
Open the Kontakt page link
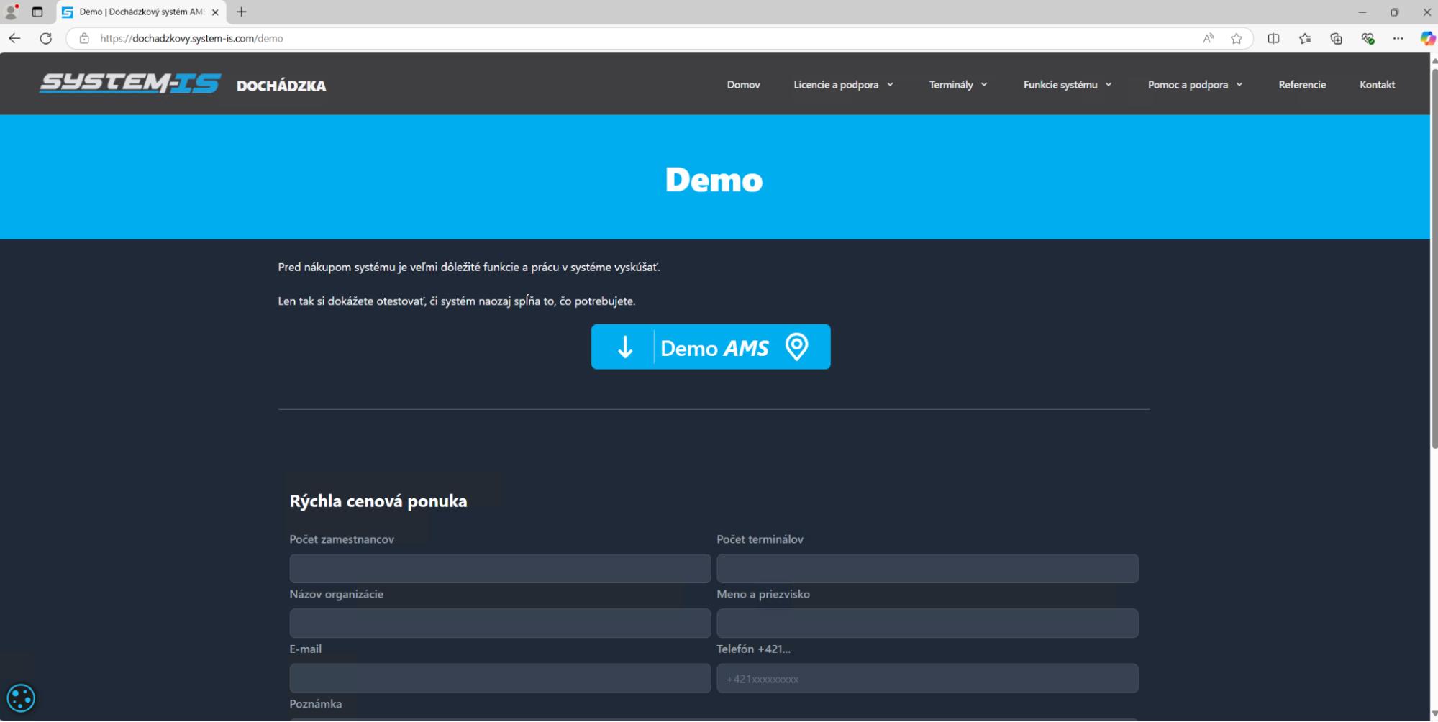pos(1377,85)
